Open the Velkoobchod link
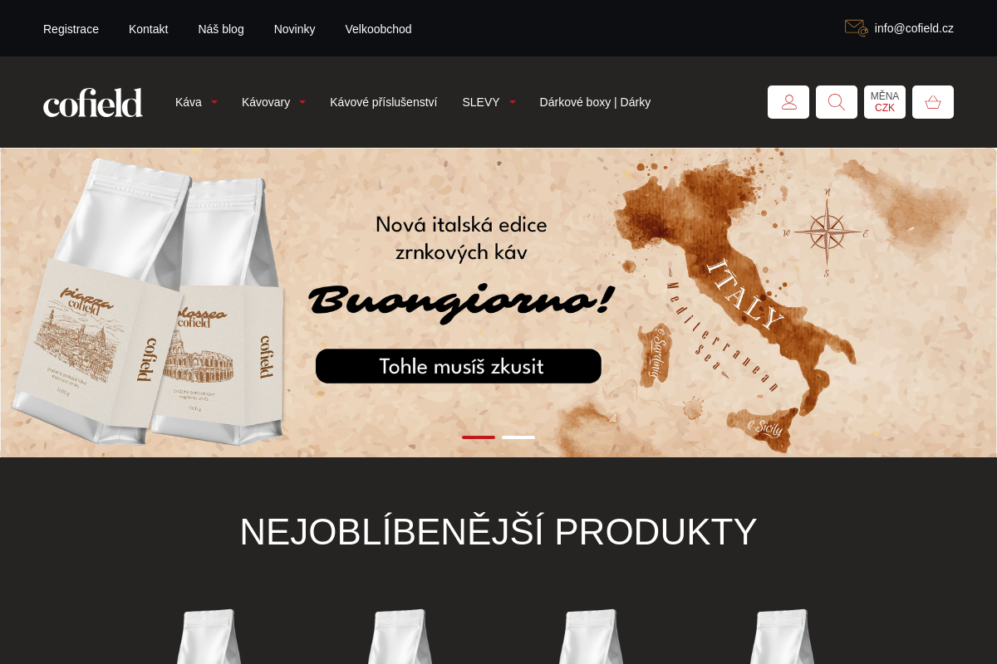This screenshot has width=997, height=664. coord(378,29)
